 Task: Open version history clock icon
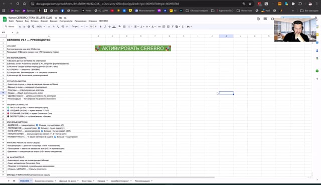[258, 19]
